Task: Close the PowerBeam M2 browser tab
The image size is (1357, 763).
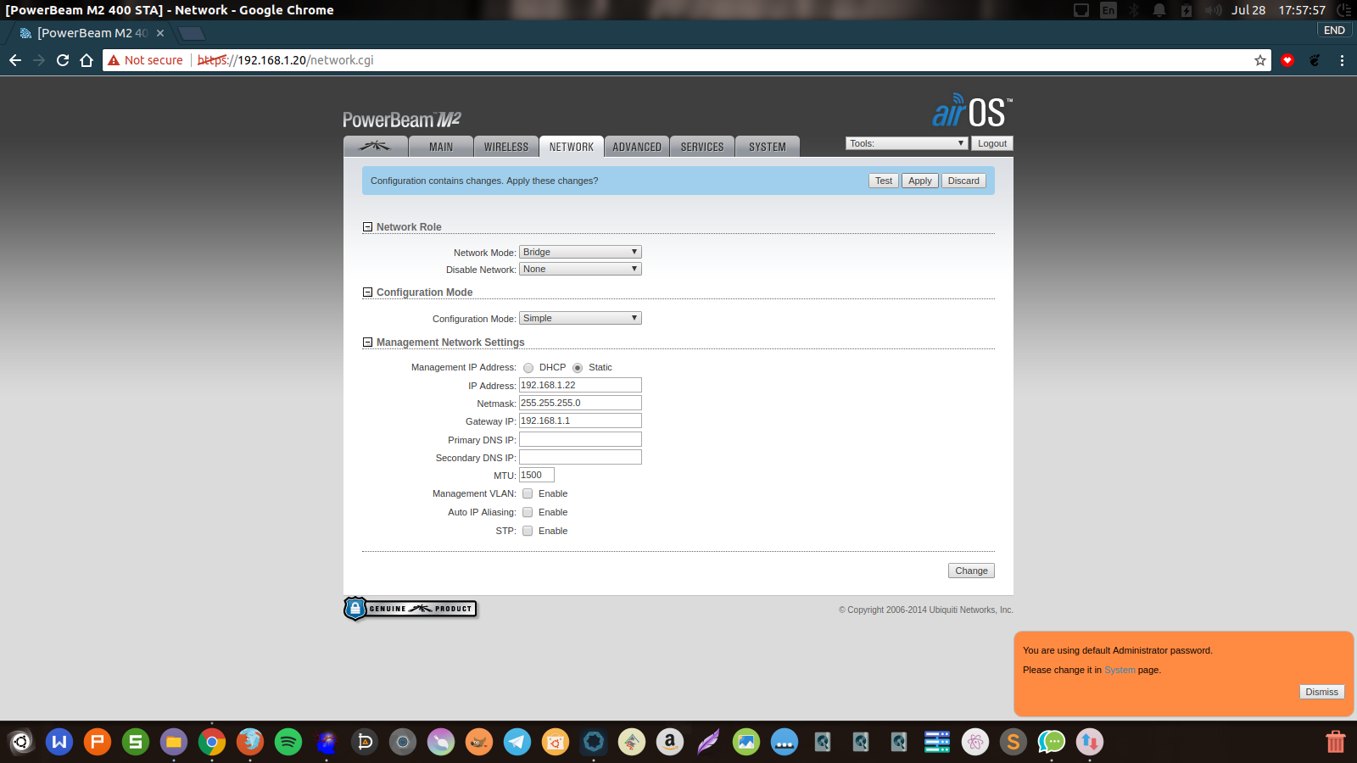Action: [160, 33]
